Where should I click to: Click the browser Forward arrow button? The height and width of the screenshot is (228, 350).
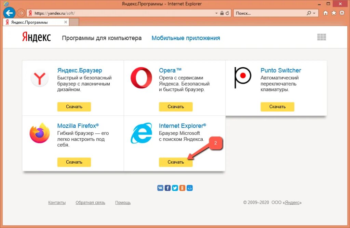coord(21,13)
